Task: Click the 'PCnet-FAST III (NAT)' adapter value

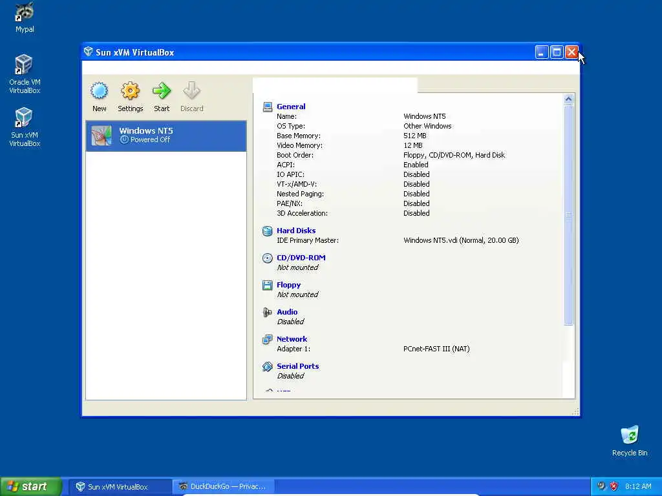Action: 436,349
